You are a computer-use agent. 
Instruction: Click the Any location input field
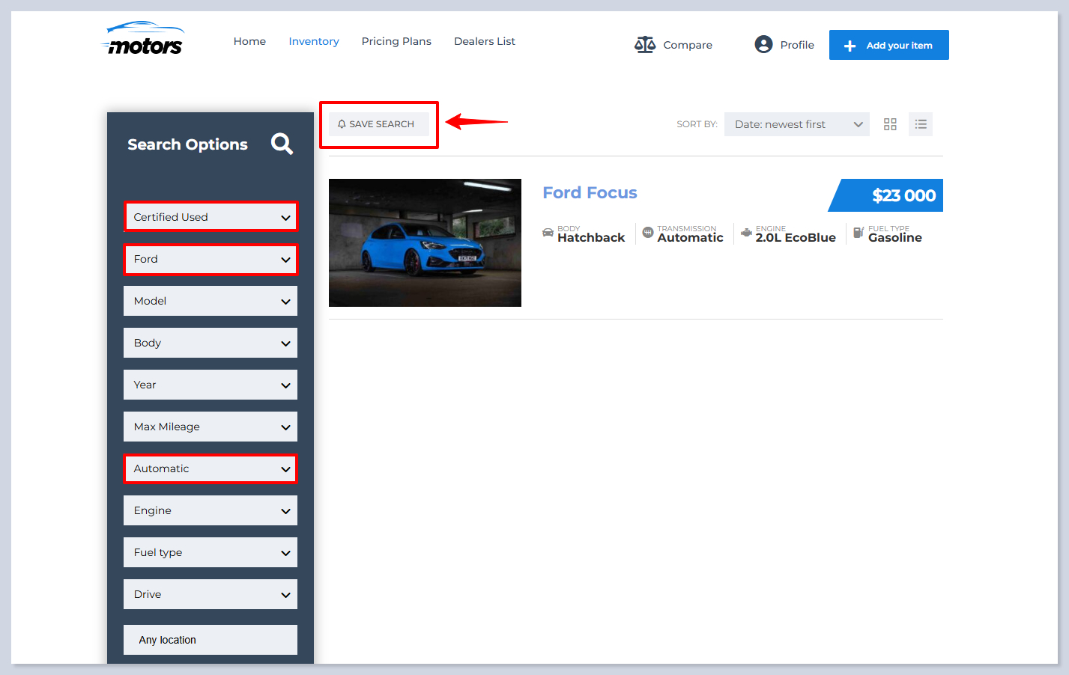211,640
